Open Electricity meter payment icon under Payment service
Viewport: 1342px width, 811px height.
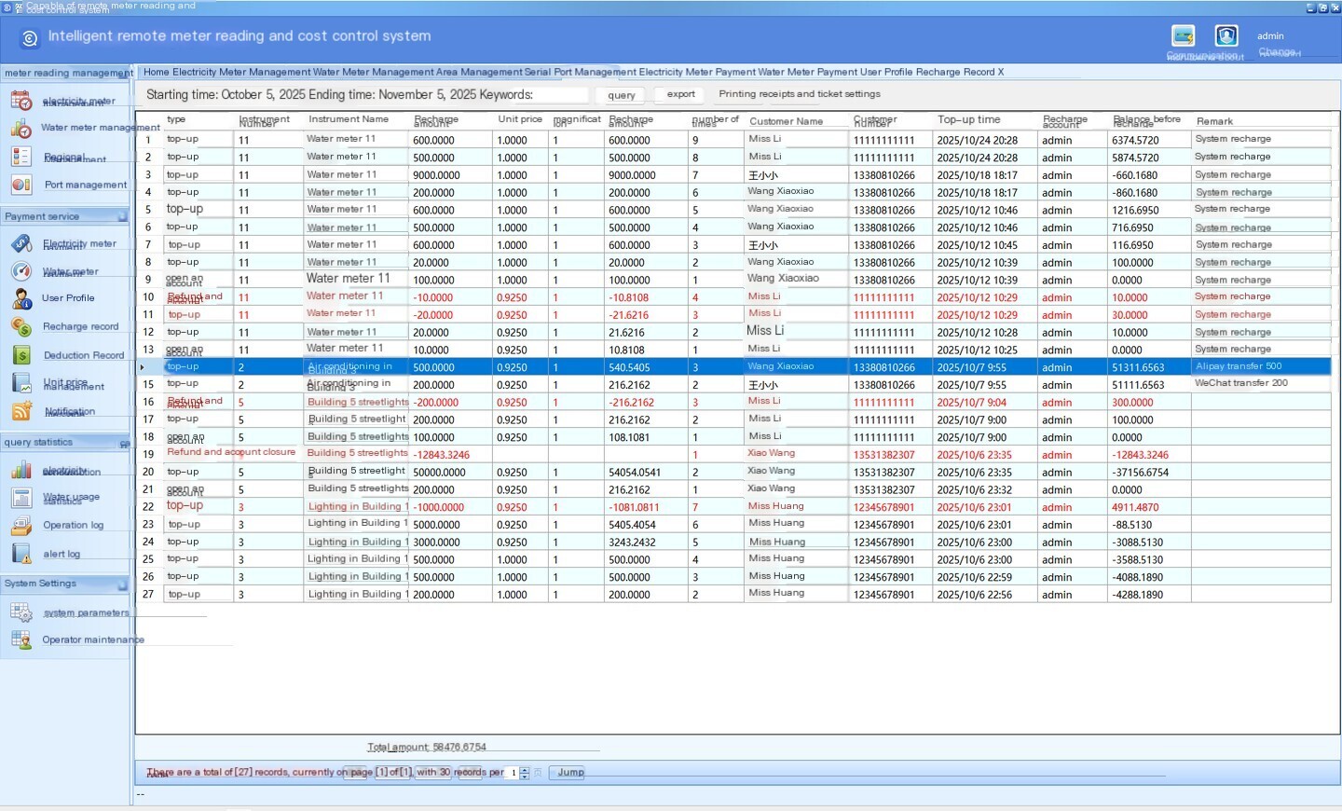21,244
